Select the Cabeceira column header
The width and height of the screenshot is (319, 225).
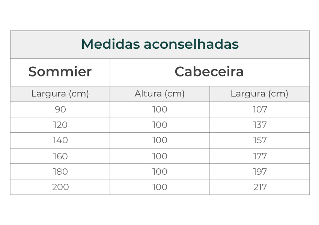pos(209,72)
